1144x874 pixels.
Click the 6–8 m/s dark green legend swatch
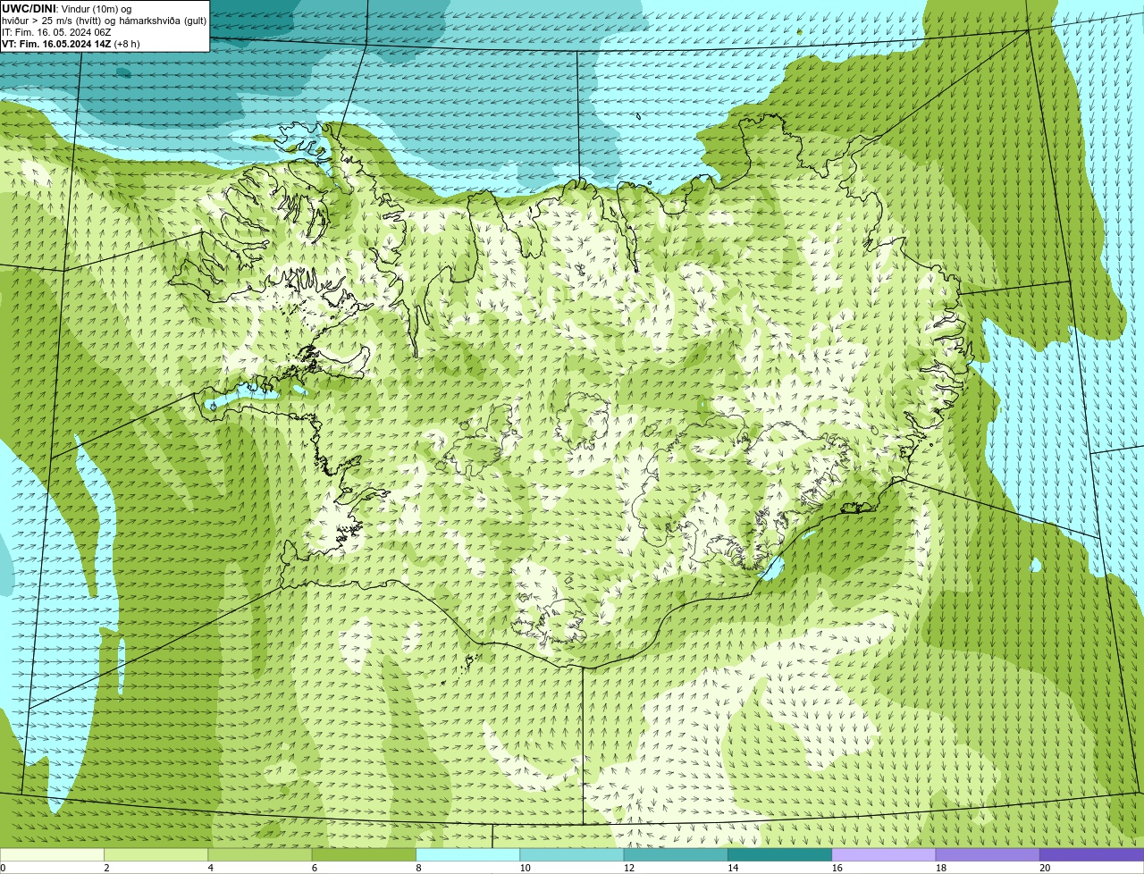click(364, 854)
